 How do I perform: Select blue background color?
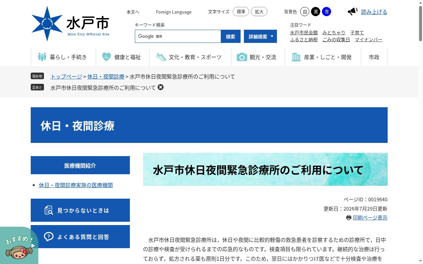point(327,12)
